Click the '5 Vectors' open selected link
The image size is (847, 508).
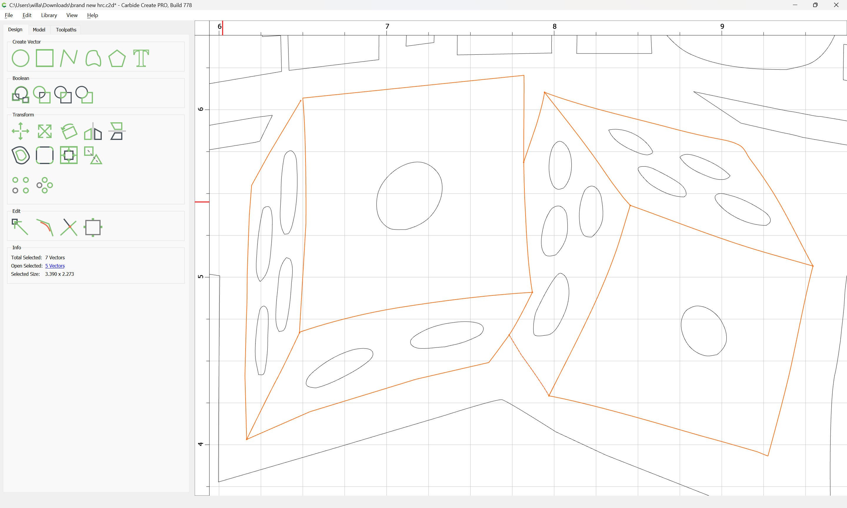click(55, 266)
